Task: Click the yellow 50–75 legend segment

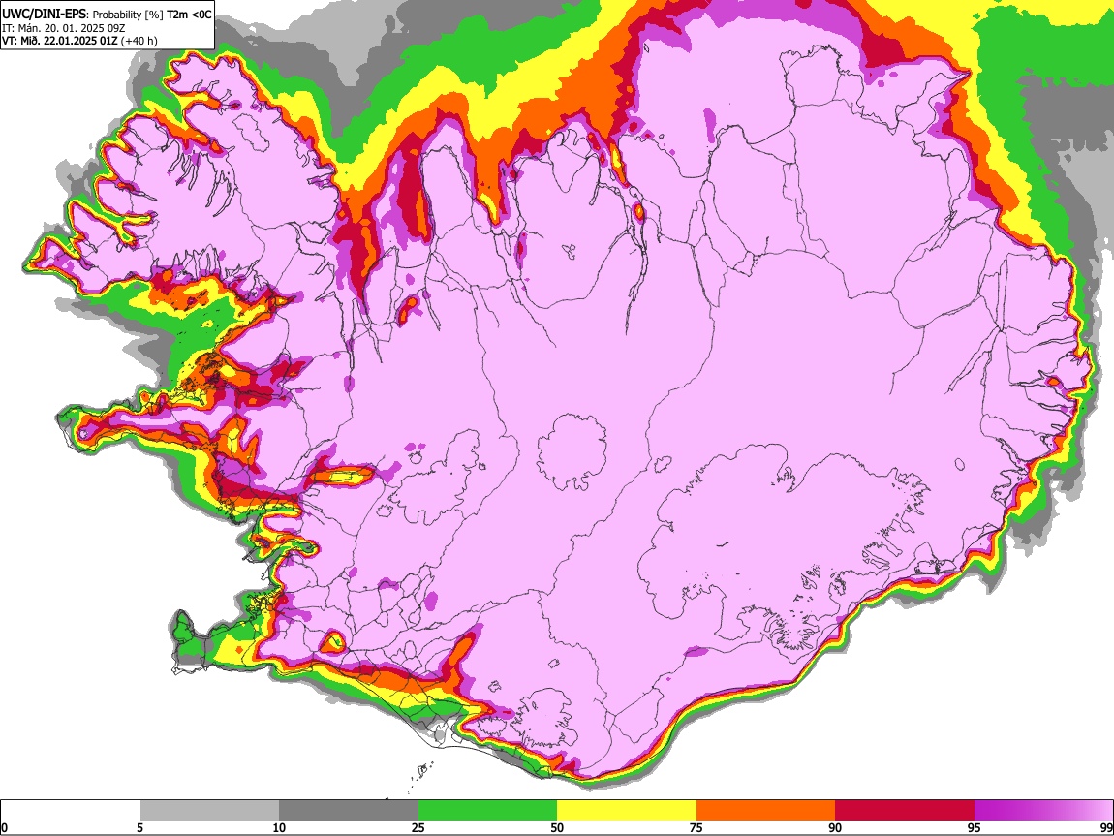Action: pos(627,811)
